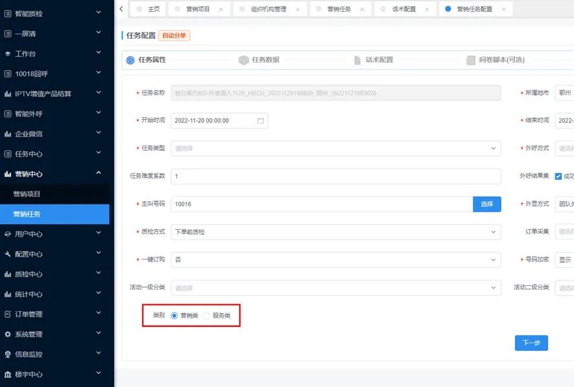
Task: Click the 话术配置 document step icon
Action: pos(358,60)
